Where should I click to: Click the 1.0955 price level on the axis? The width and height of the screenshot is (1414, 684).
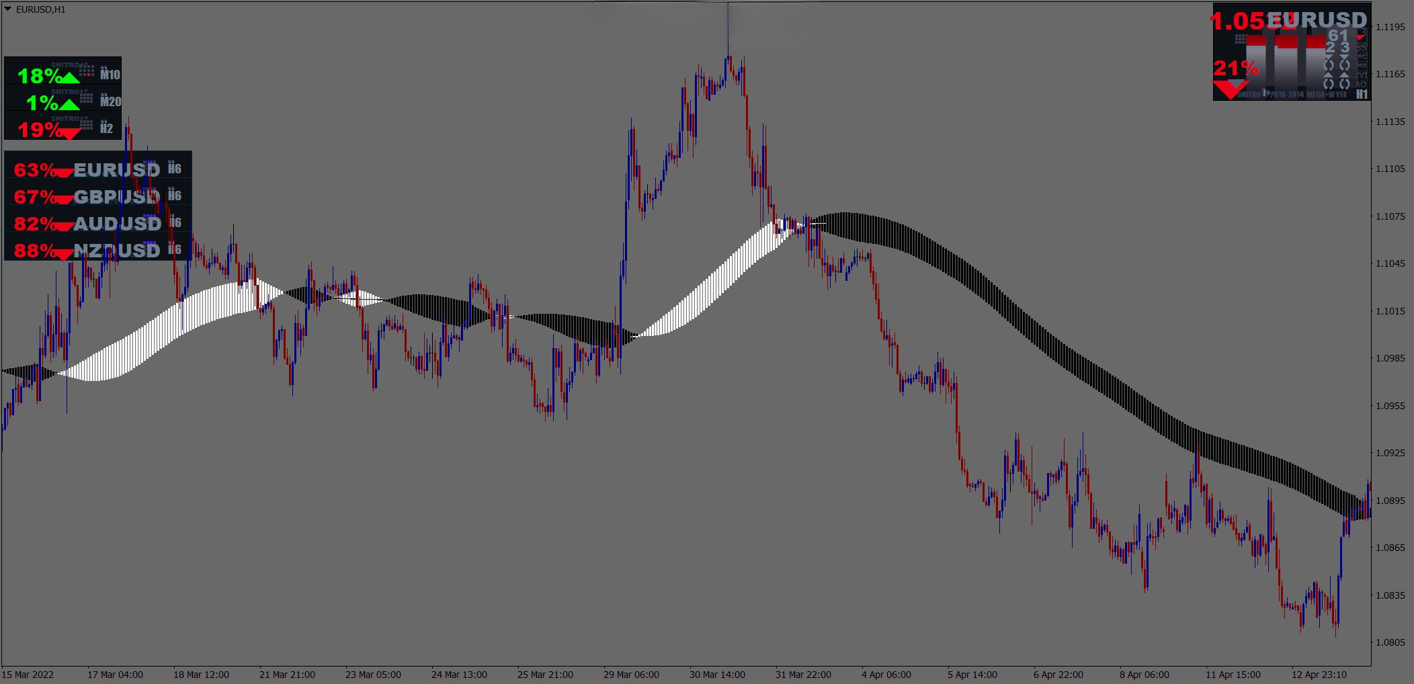[x=1390, y=406]
